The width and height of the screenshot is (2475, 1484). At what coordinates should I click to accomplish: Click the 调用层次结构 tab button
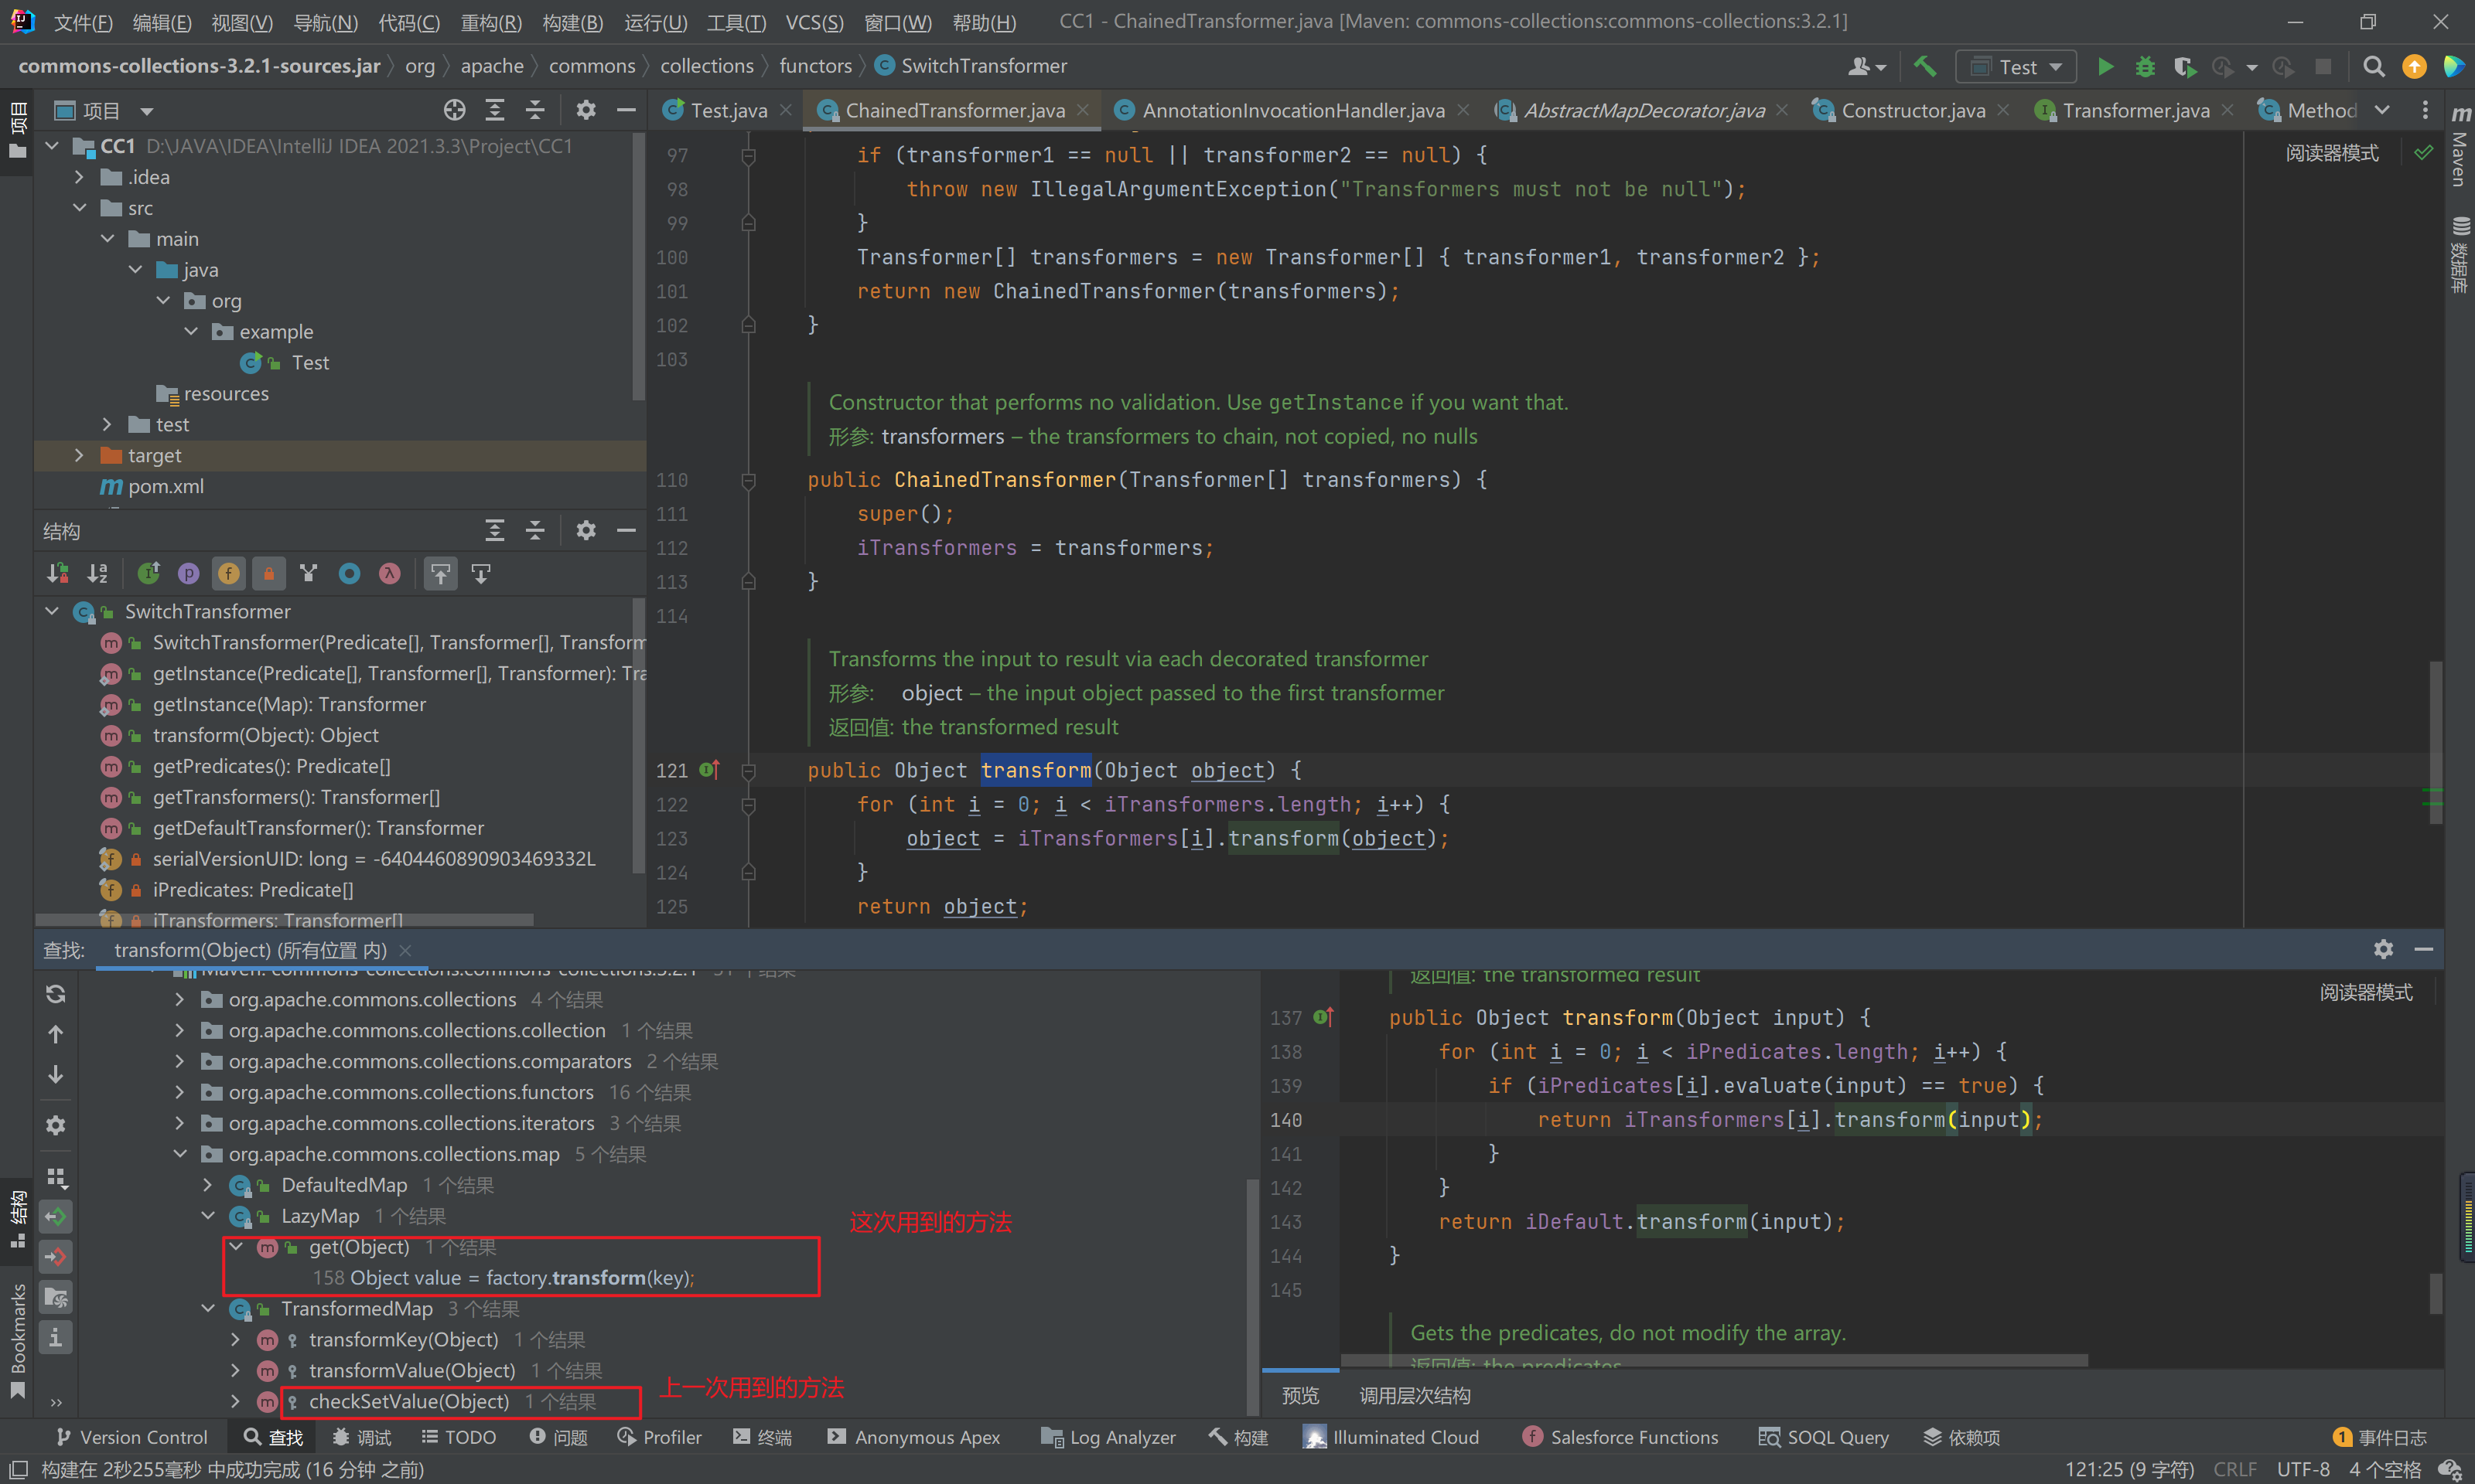pyautogui.click(x=1415, y=1395)
